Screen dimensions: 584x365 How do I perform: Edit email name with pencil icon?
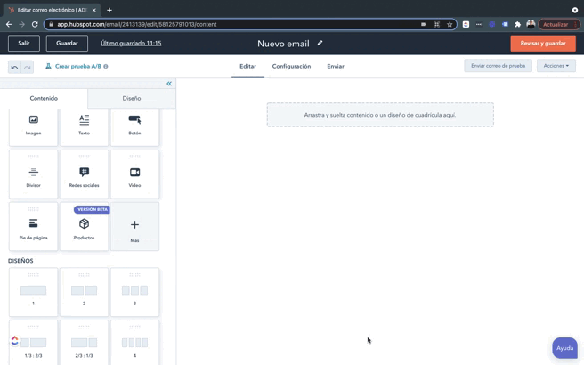pos(320,43)
